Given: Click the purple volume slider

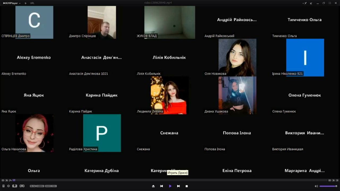Looking at the screenshot, I should pyautogui.click(x=328, y=186).
